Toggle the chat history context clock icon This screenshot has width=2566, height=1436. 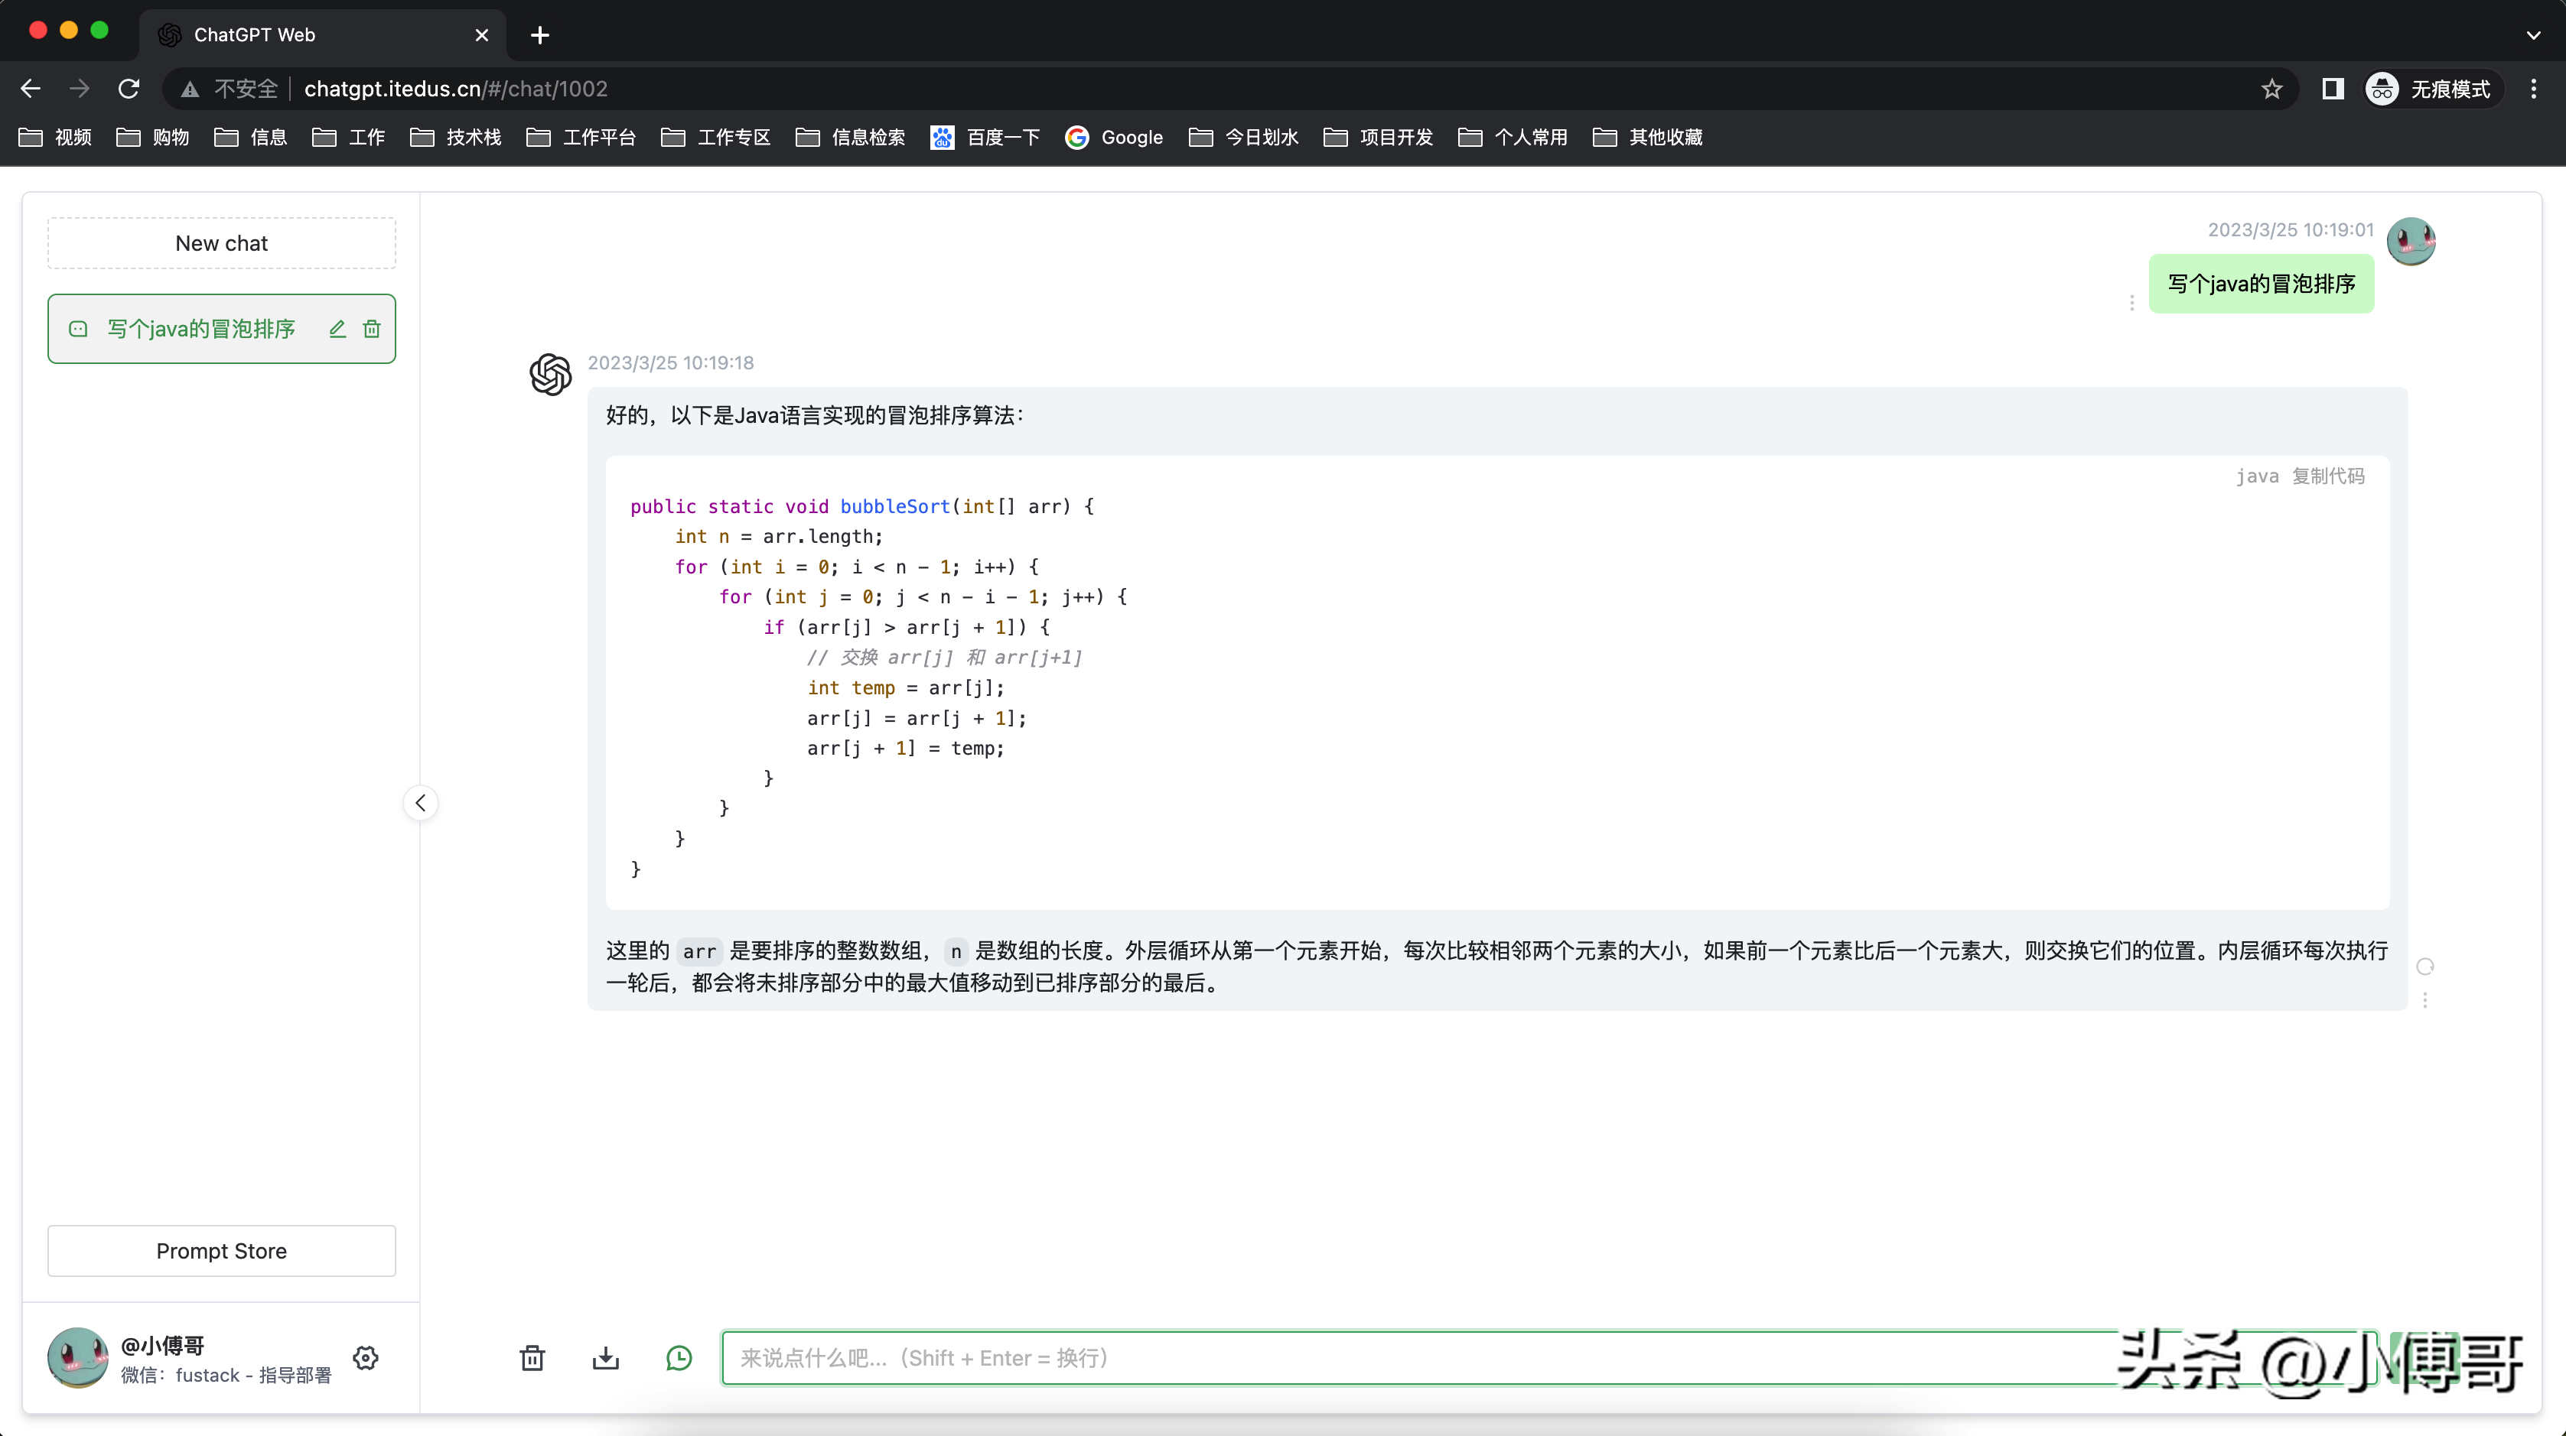point(679,1358)
